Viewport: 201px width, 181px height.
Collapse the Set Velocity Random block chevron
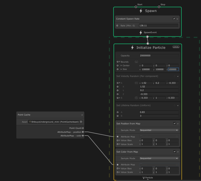178,76
